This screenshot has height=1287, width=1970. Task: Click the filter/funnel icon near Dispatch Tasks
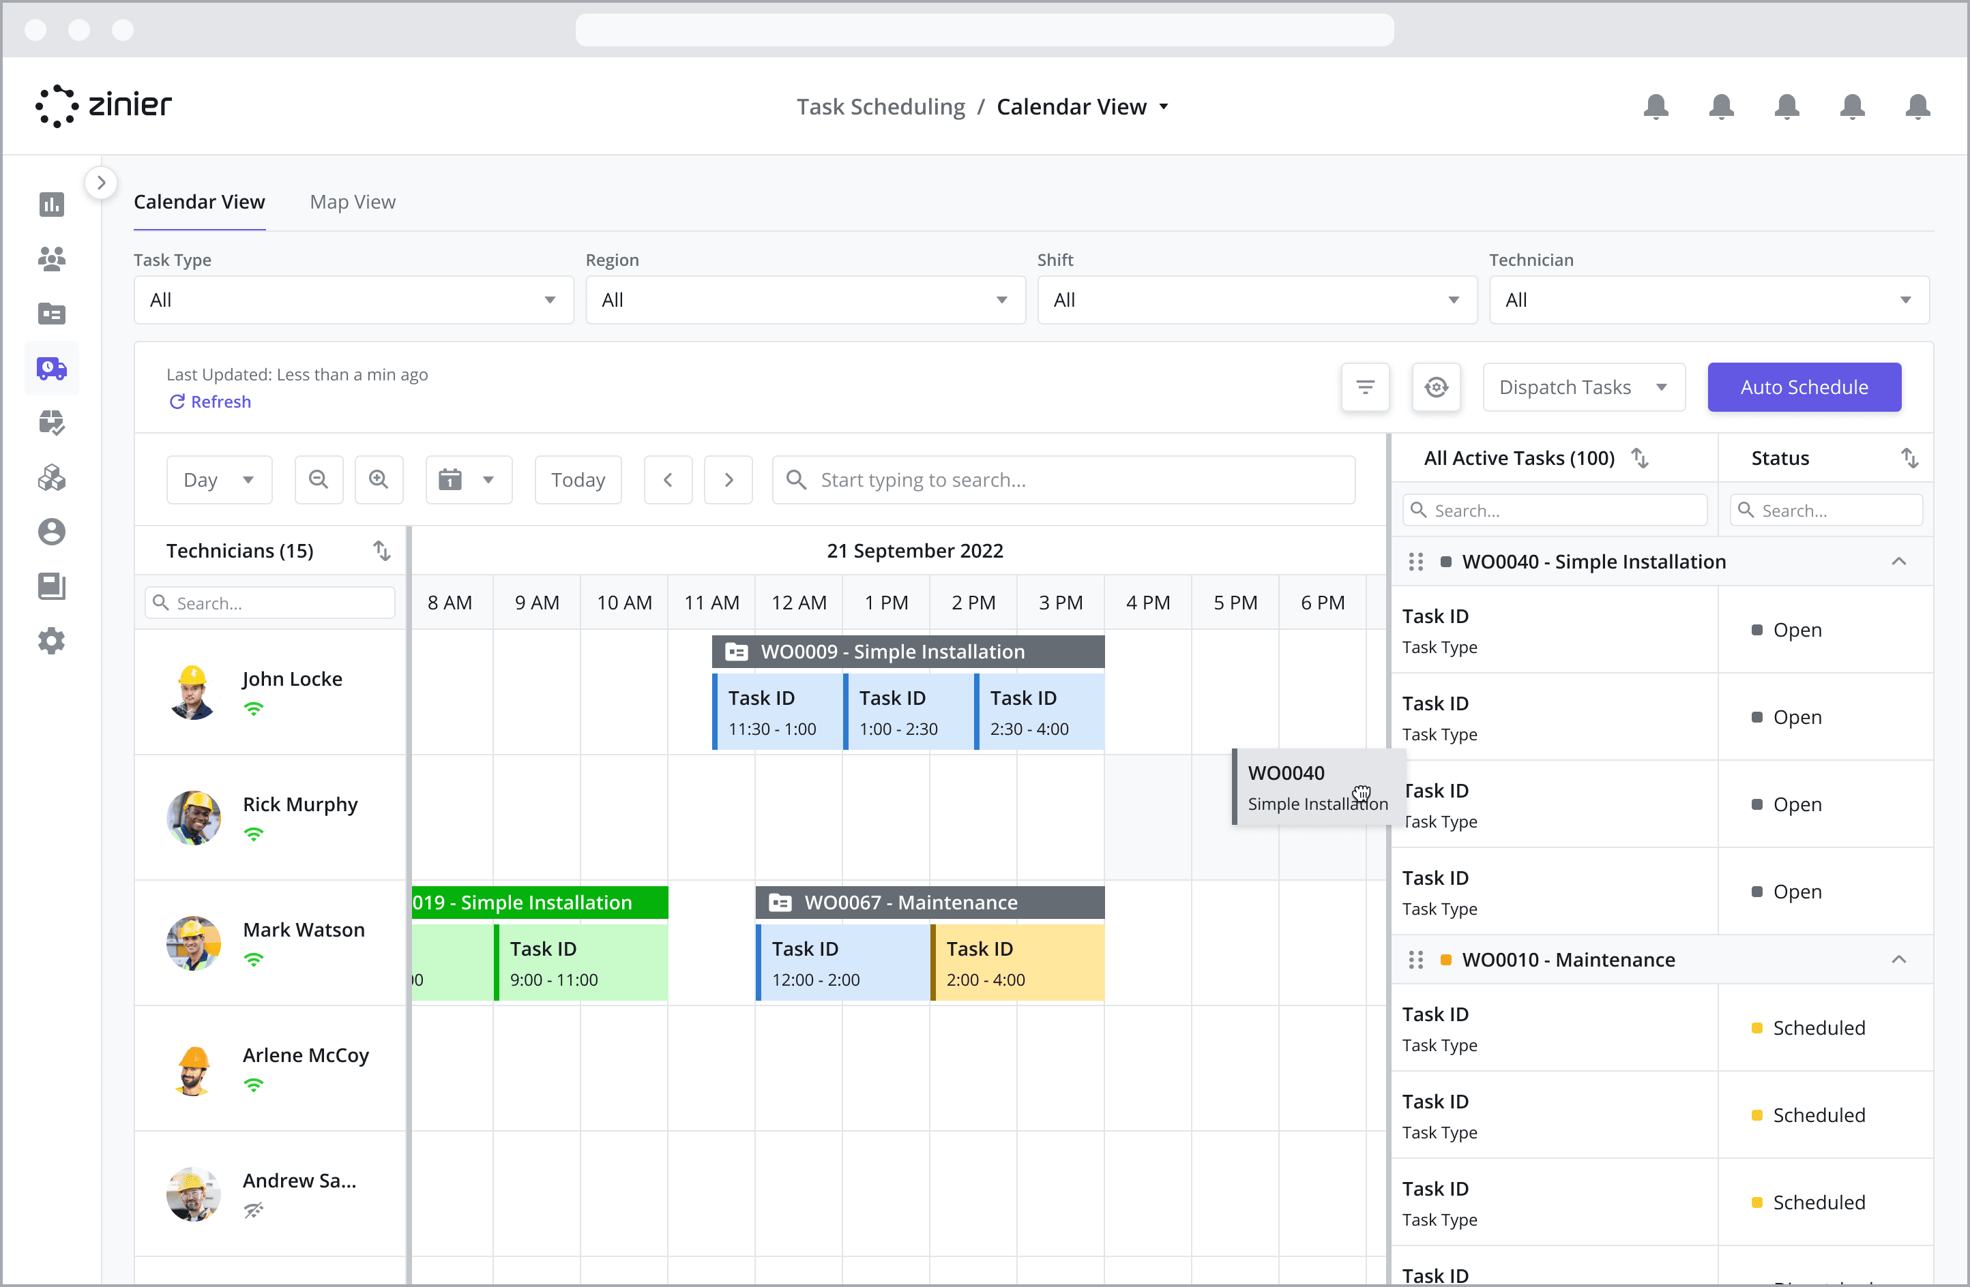pyautogui.click(x=1365, y=388)
